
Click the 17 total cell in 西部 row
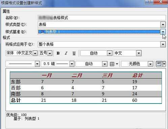pyautogui.click(x=135, y=88)
